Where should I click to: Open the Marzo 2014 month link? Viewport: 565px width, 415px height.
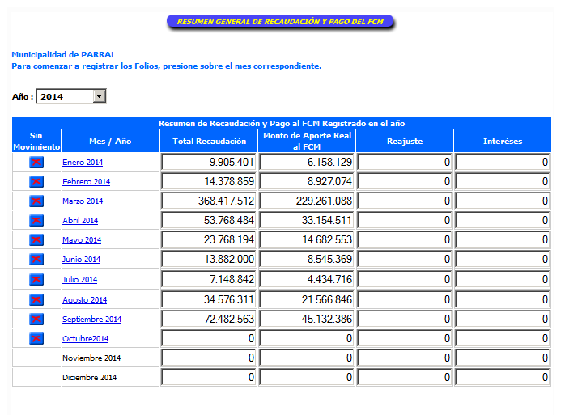click(83, 201)
